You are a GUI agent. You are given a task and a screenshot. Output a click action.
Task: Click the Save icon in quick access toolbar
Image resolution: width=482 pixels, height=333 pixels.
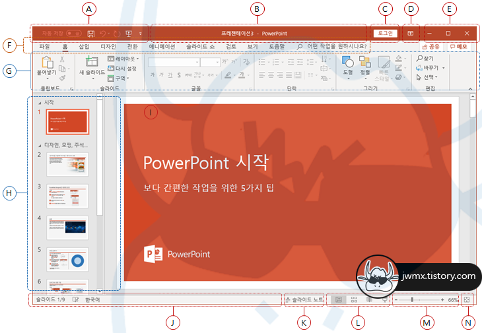point(90,34)
